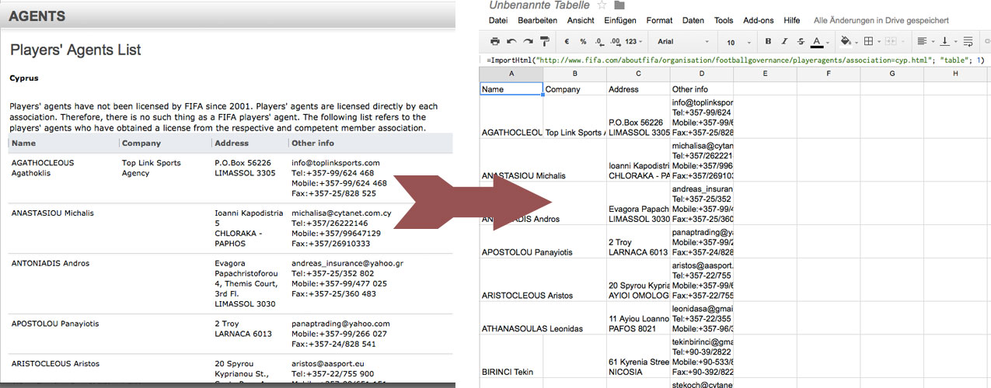Apply percent number format
This screenshot has height=388, width=991.
(583, 41)
